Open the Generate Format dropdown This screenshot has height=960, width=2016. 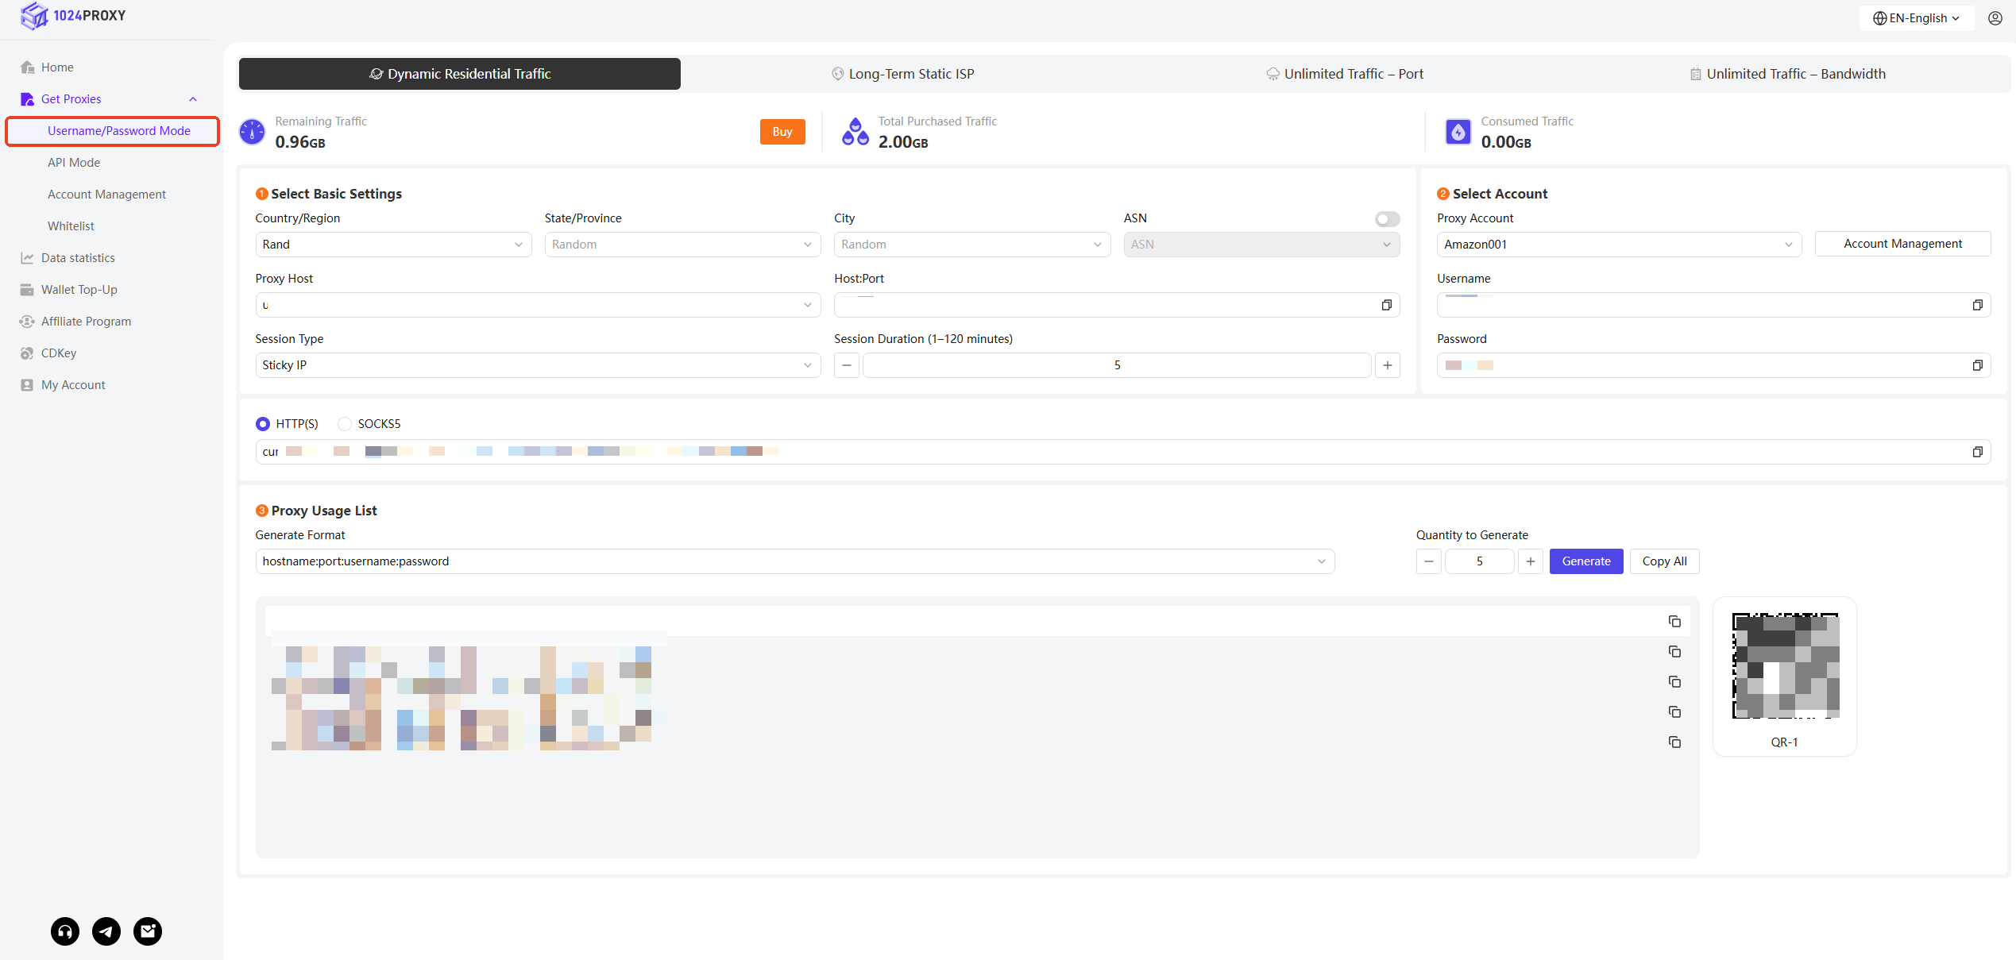pos(794,561)
